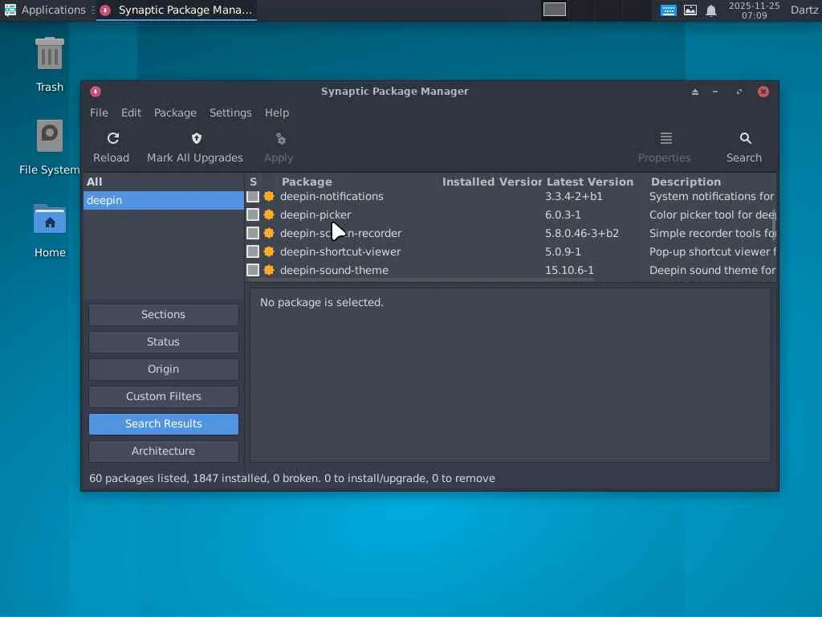The image size is (822, 617).
Task: Click version 3.3.4-2+b1 cell
Action: point(573,196)
